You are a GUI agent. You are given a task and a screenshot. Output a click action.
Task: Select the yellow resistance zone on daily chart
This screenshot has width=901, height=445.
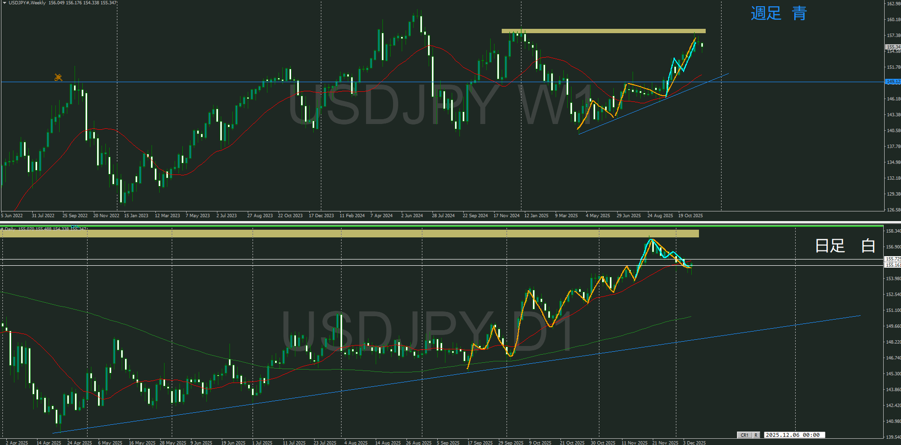[349, 234]
